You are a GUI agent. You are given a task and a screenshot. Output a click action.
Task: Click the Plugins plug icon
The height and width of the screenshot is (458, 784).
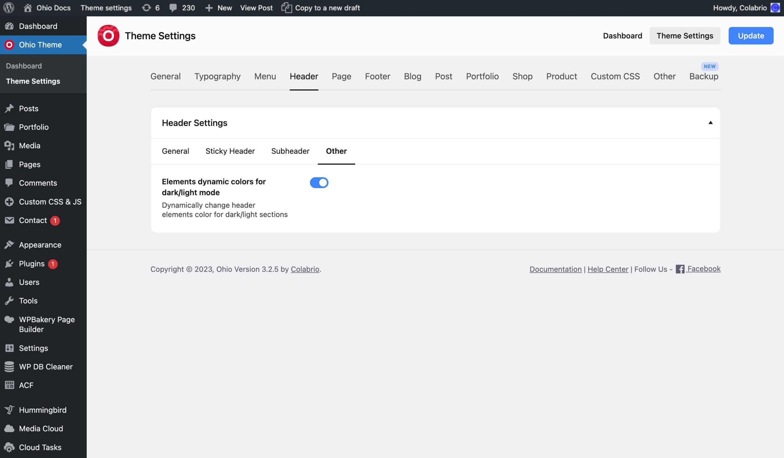click(9, 263)
